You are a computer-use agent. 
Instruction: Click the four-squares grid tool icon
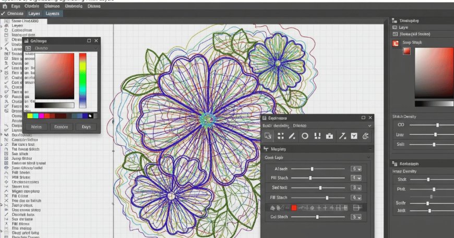point(280,136)
